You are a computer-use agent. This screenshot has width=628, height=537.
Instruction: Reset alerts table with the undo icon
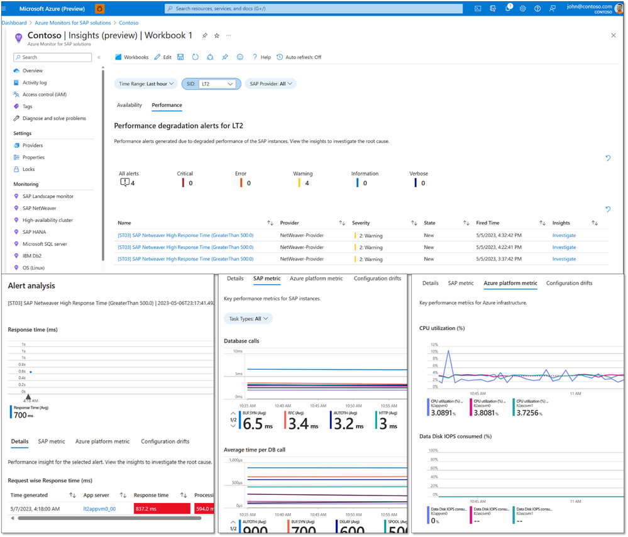(x=608, y=209)
